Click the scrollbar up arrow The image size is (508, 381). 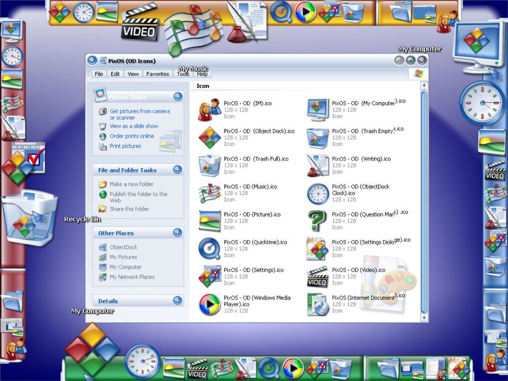pyautogui.click(x=424, y=85)
